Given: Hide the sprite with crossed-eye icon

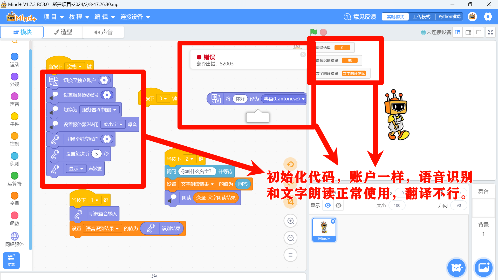Looking at the screenshot, I should pos(338,205).
